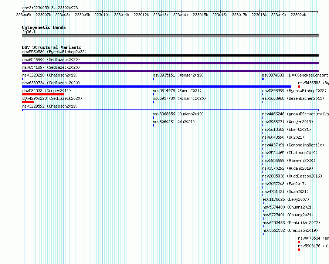
Task: Select dgv4290n223 (Sedlazeck2020) label
Action: [x=52, y=98]
